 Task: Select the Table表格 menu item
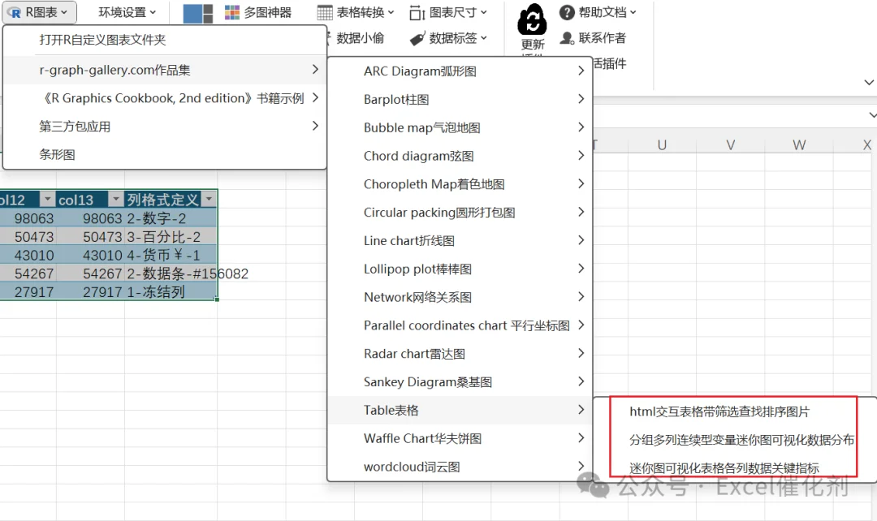[x=460, y=410]
